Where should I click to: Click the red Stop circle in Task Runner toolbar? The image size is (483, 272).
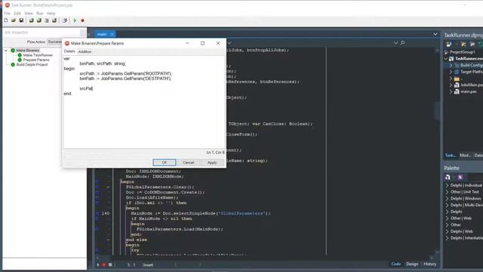82,20
